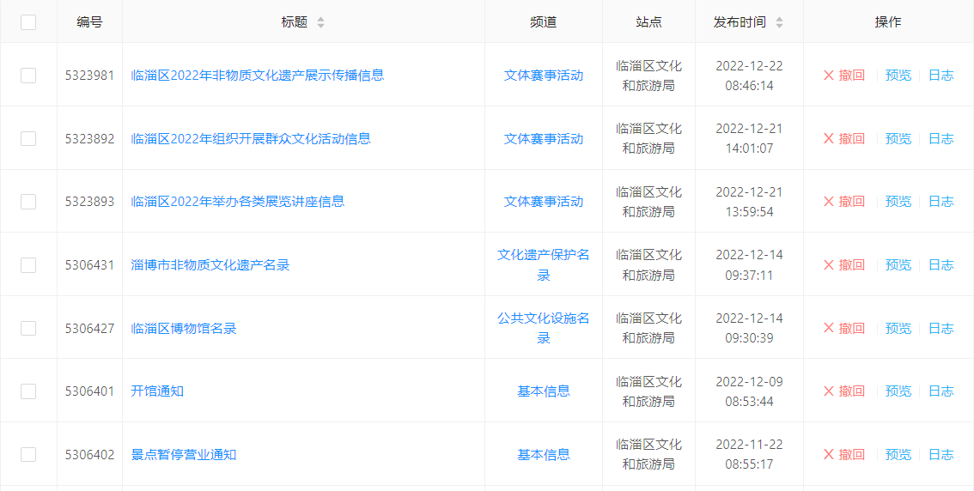Screen dimensions: 974x491
Task: Check the box for row 5323981
Action: click(x=28, y=76)
